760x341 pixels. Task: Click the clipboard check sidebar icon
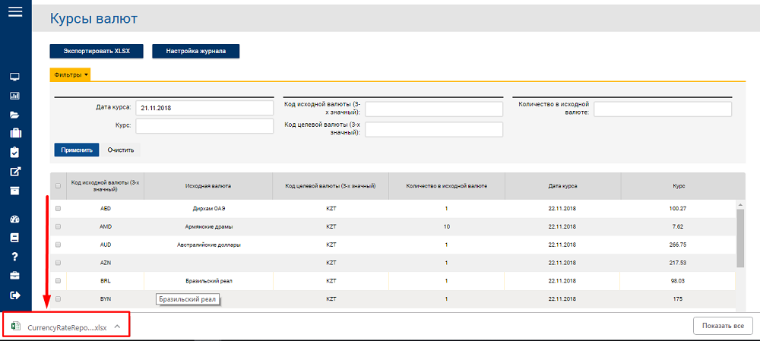click(x=14, y=152)
